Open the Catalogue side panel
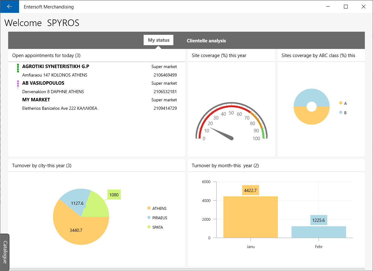This screenshot has width=373, height=271. coord(5,252)
